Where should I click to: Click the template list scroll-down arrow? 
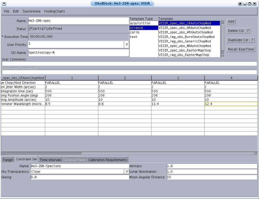[223, 56]
